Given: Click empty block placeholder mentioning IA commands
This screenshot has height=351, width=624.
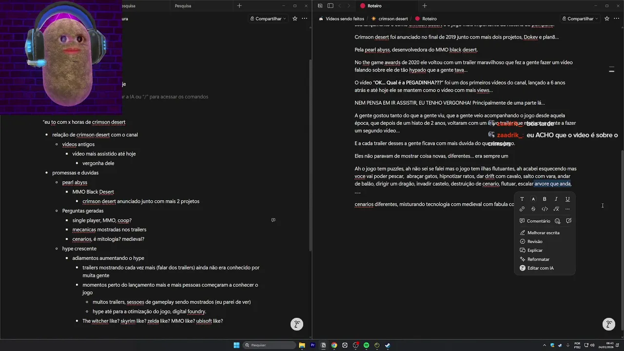Looking at the screenshot, I should click(164, 97).
